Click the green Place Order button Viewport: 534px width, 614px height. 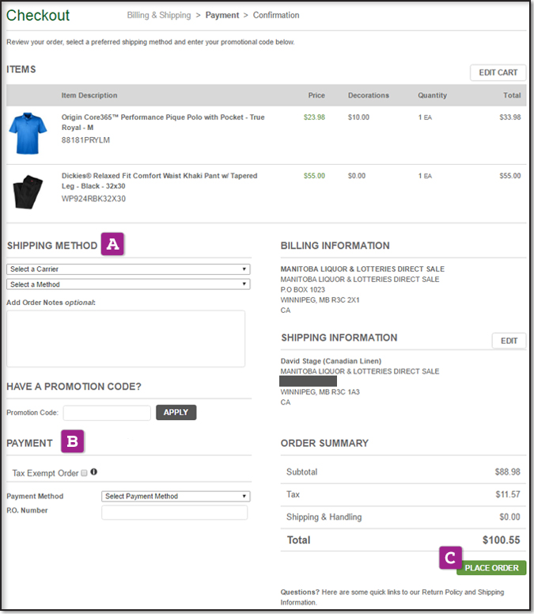tap(491, 567)
